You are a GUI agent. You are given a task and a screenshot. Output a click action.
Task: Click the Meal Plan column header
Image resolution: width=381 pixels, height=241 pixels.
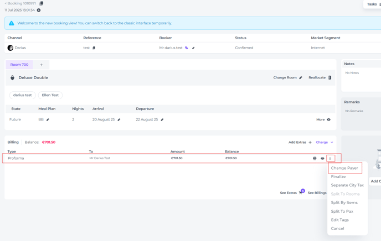coord(47,109)
